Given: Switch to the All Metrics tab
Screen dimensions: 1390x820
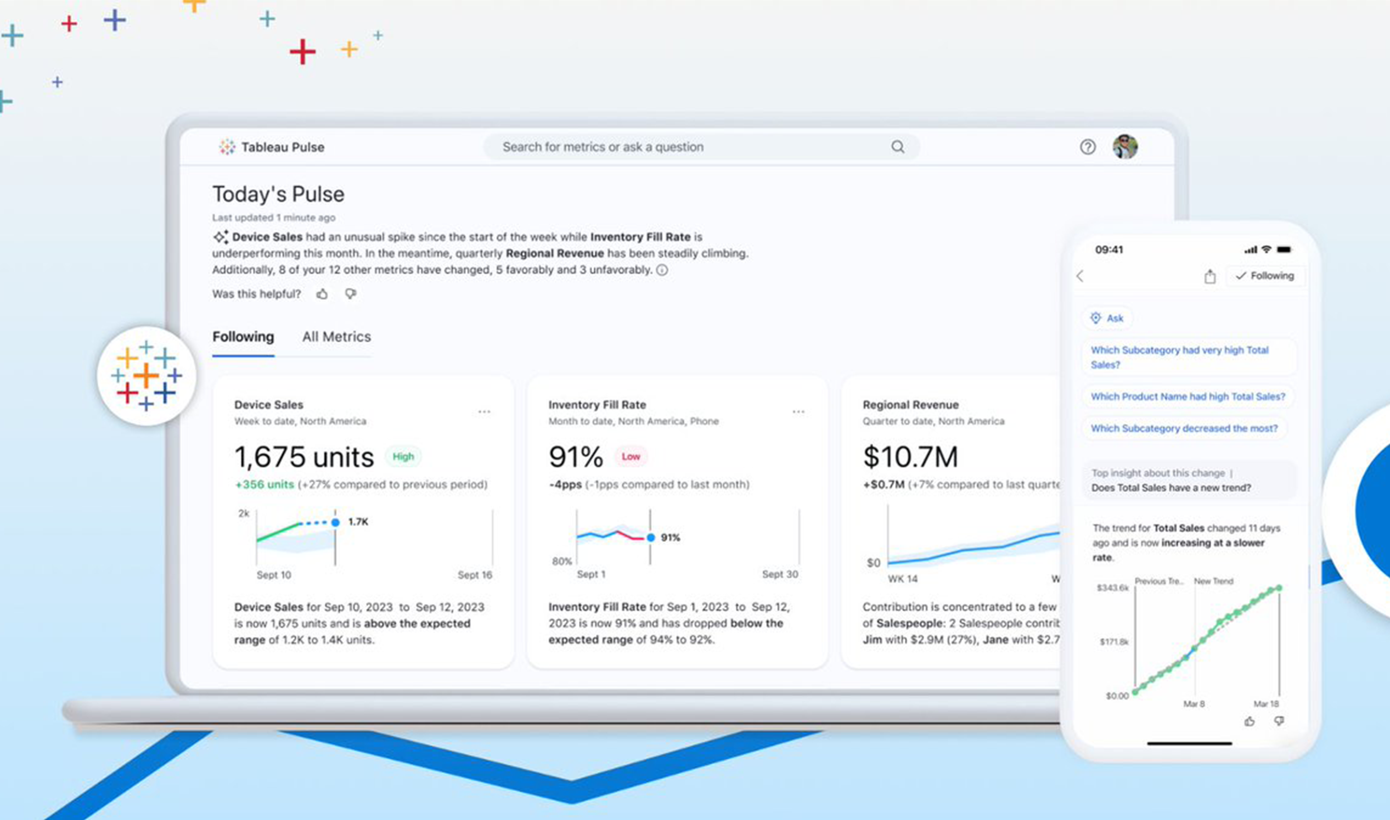Looking at the screenshot, I should [336, 337].
